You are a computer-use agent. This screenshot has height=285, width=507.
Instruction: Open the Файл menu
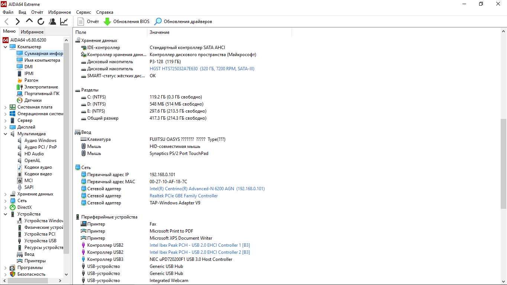(x=8, y=12)
